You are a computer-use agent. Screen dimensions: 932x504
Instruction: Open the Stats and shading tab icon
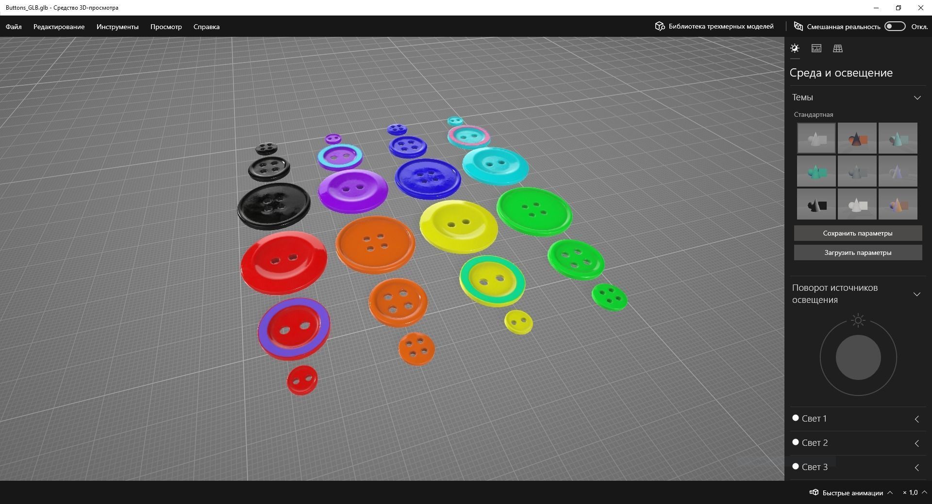816,48
